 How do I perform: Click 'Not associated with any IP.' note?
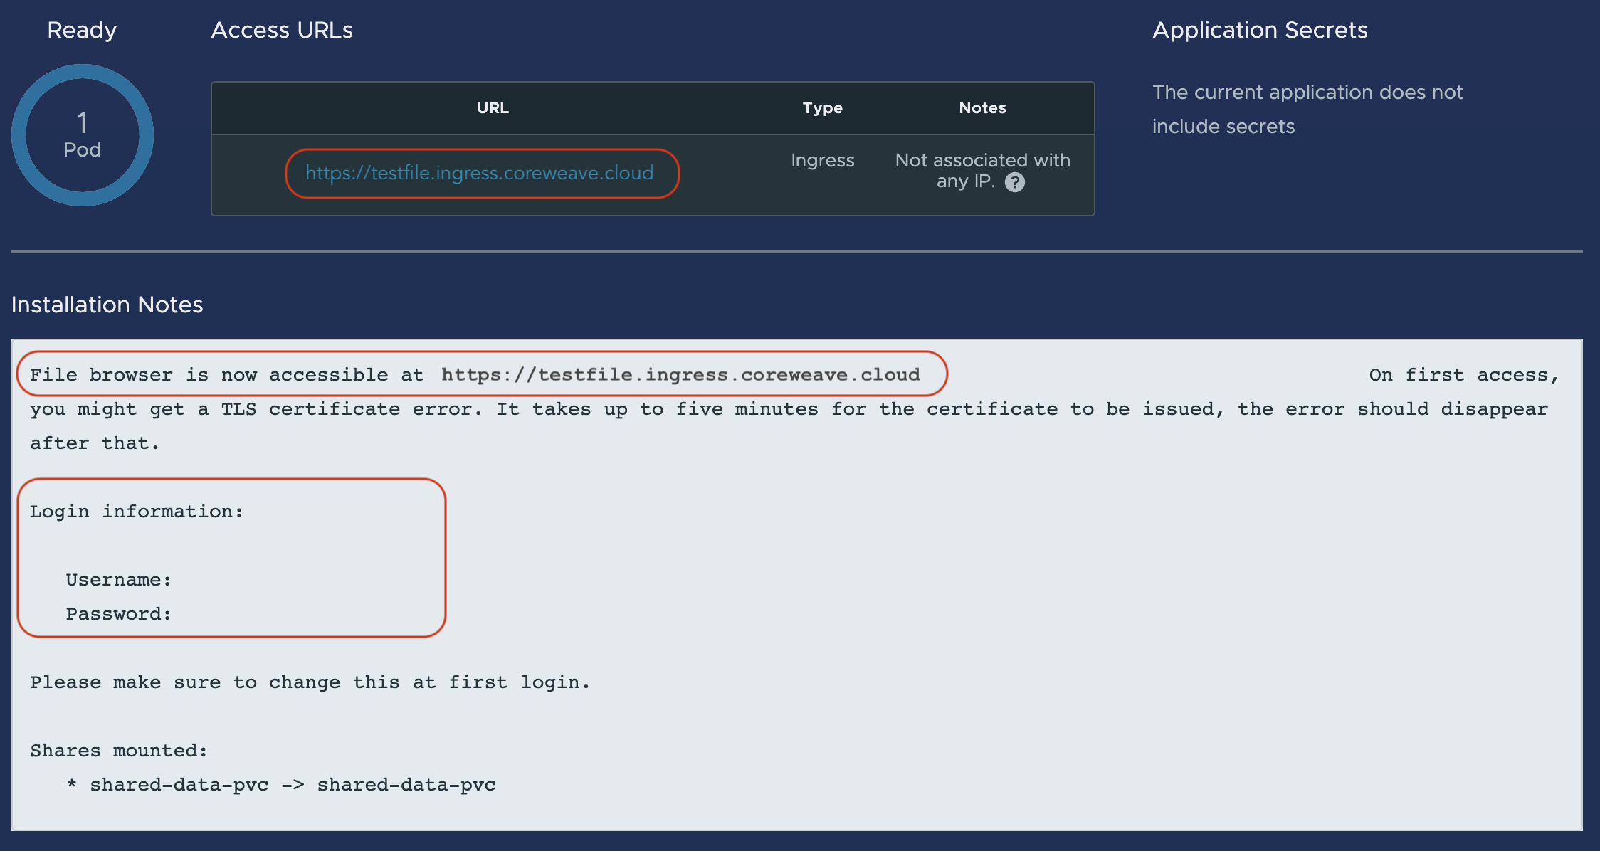(982, 171)
